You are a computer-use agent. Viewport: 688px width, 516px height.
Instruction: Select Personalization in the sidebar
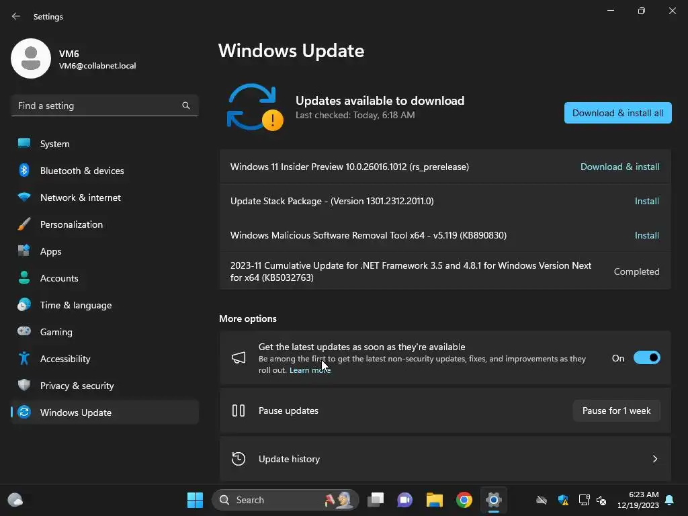105,224
